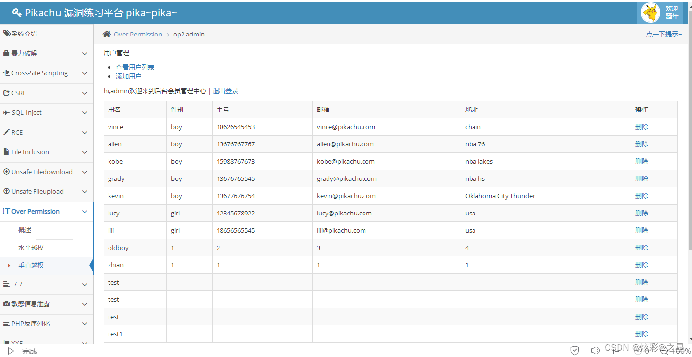The height and width of the screenshot is (357, 692).
Task: Delete the lucy user row
Action: (x=642, y=213)
